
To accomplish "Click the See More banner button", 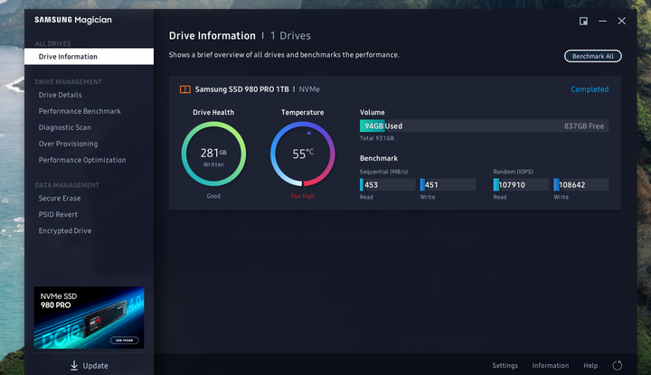I will click(124, 340).
